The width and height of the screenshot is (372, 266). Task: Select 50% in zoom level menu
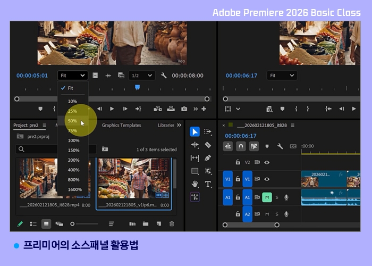(73, 121)
